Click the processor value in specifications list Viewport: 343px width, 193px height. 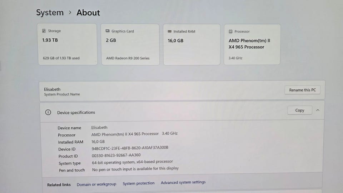click(134, 134)
